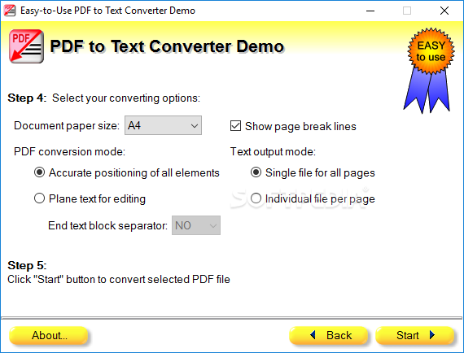Click the 'PDF conversion mode:' label

[69, 151]
